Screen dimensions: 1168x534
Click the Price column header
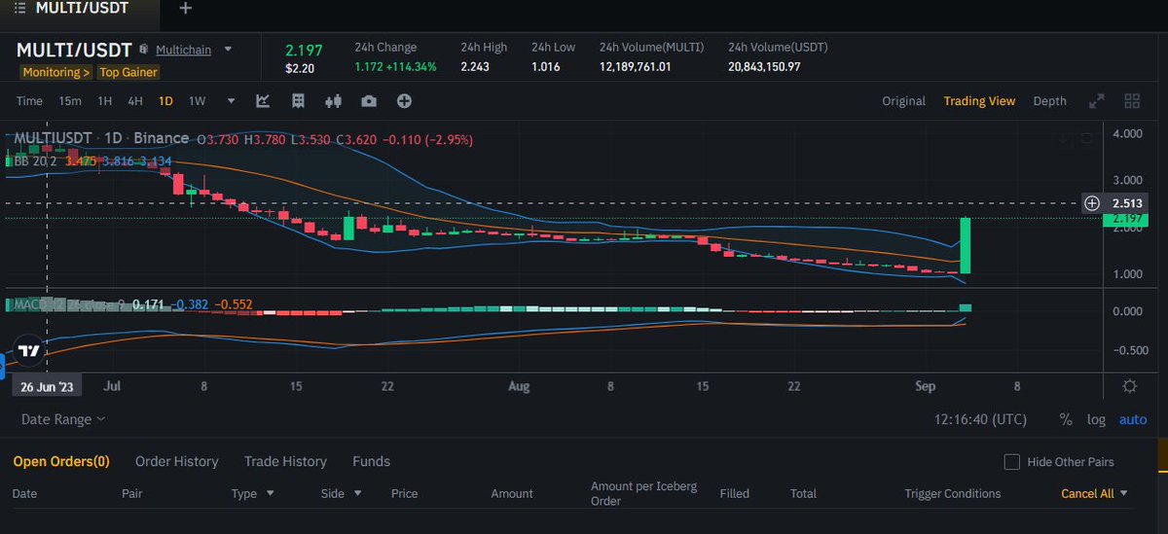404,493
